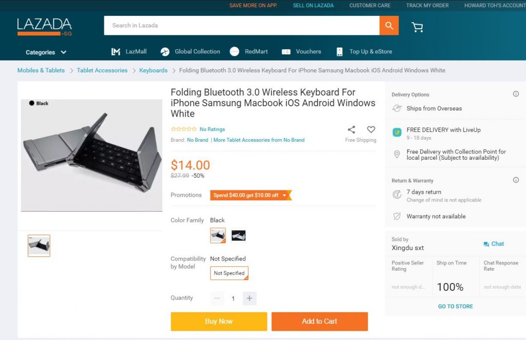
Task: Go to Tablet Accessories in the breadcrumb
Action: [102, 70]
